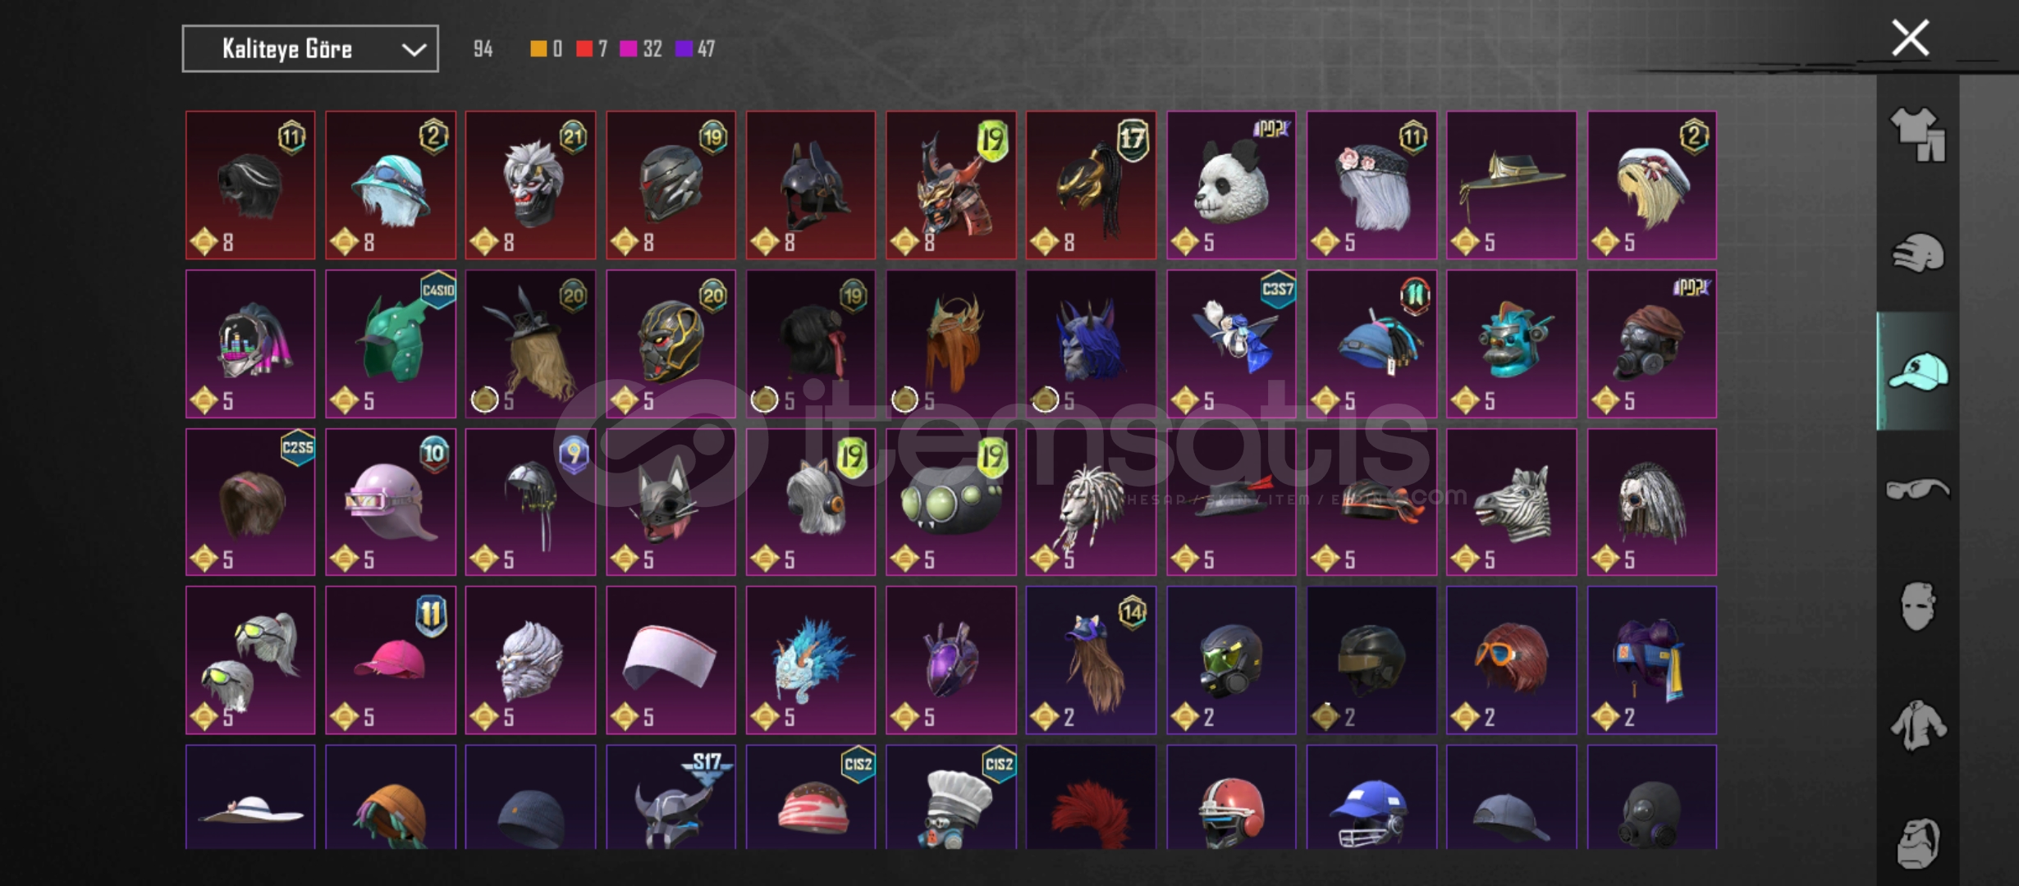The width and height of the screenshot is (2019, 886).
Task: Close the inventory with the X icon
Action: coord(1910,39)
